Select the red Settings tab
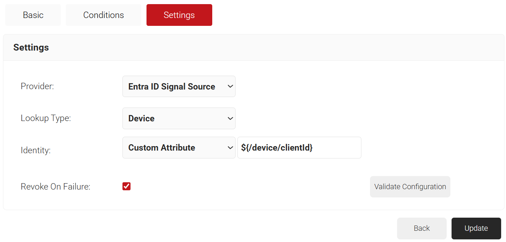The width and height of the screenshot is (506, 242). [x=179, y=15]
